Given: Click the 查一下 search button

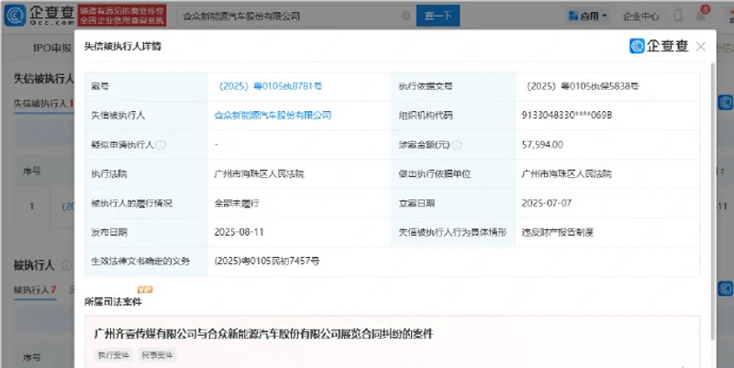Looking at the screenshot, I should click(x=438, y=16).
